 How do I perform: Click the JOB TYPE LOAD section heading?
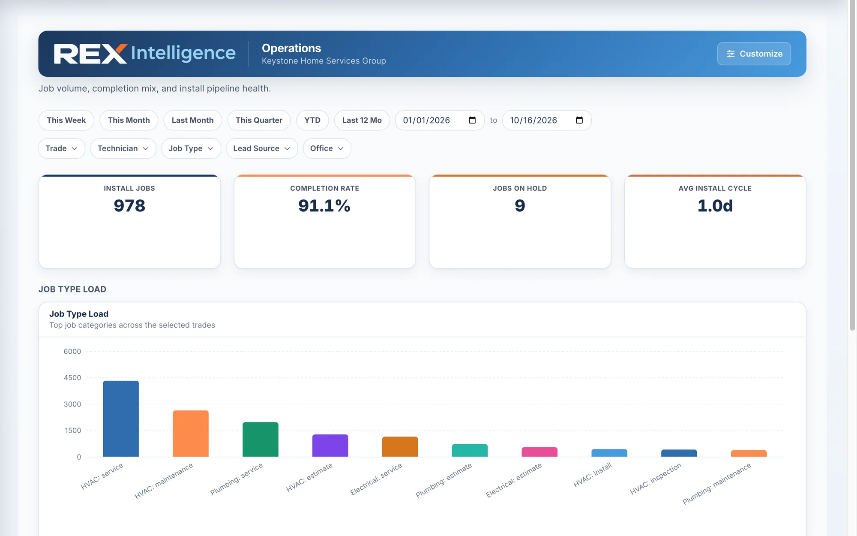pyautogui.click(x=72, y=289)
